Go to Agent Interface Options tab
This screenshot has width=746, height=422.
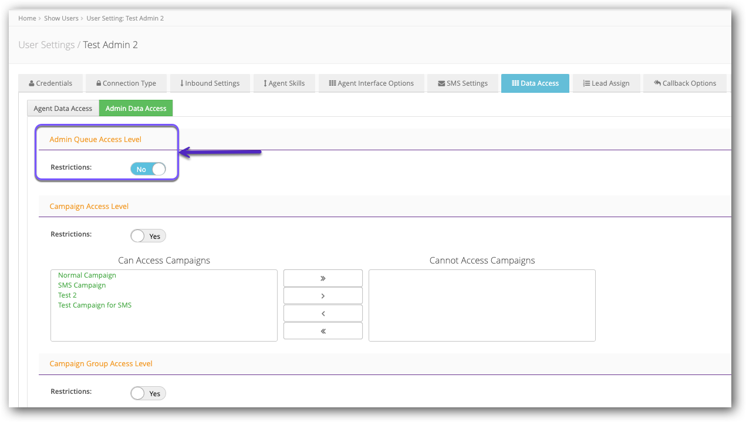point(371,83)
